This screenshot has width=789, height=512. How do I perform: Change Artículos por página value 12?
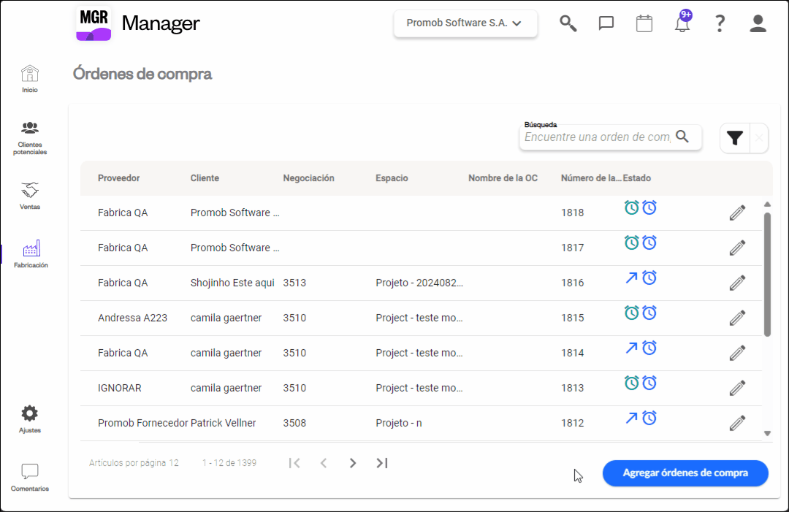pos(174,463)
